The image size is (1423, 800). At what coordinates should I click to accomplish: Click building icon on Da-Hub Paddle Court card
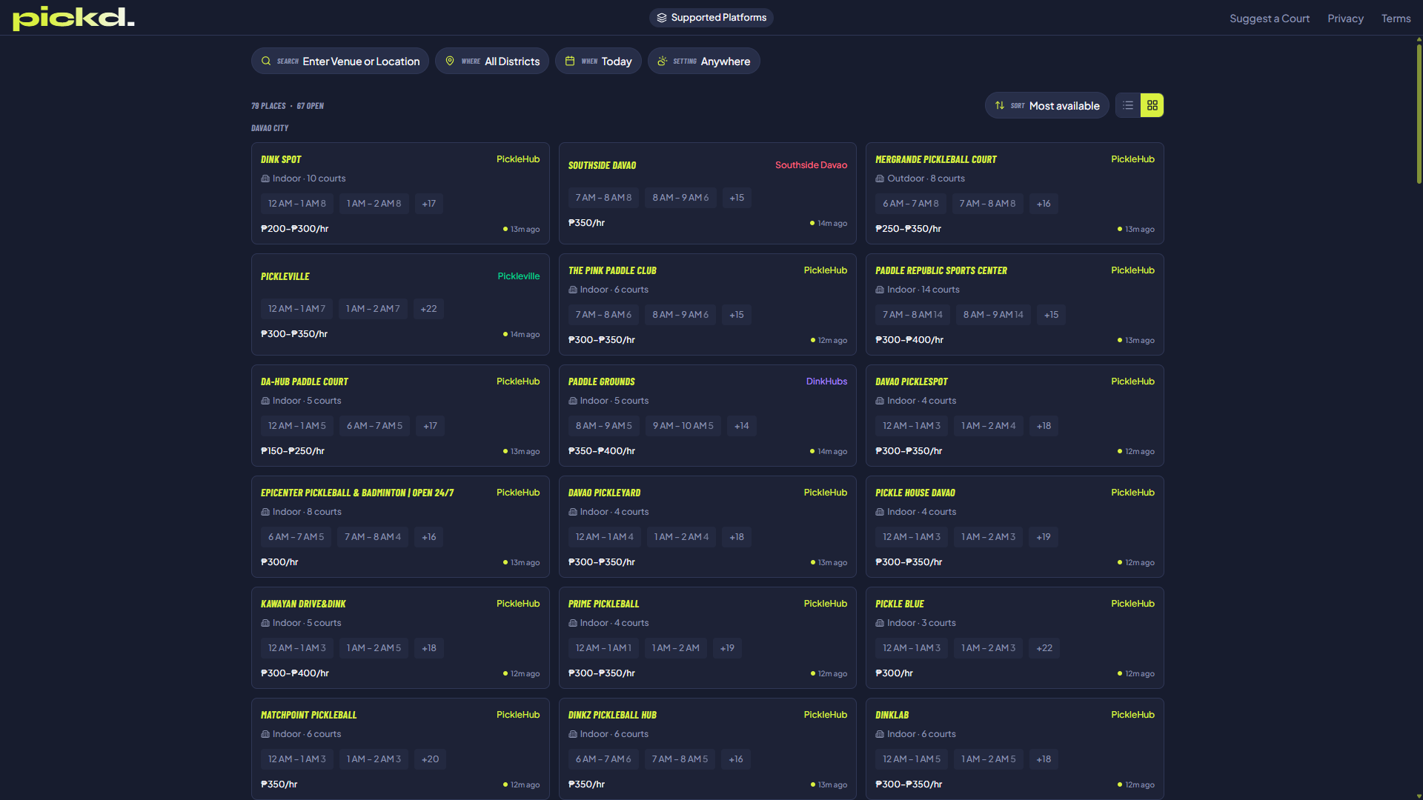265,401
